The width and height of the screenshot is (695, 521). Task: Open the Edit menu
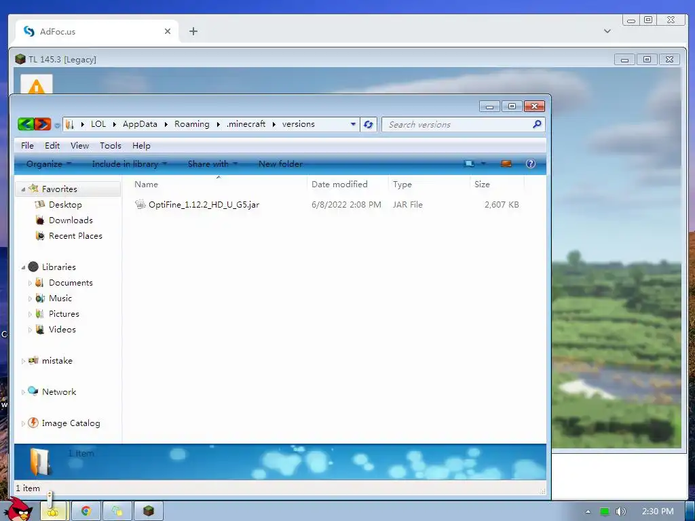click(x=52, y=146)
